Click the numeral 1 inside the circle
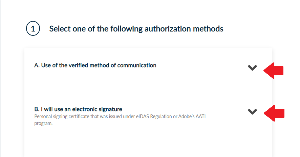The height and width of the screenshot is (157, 300). click(33, 29)
